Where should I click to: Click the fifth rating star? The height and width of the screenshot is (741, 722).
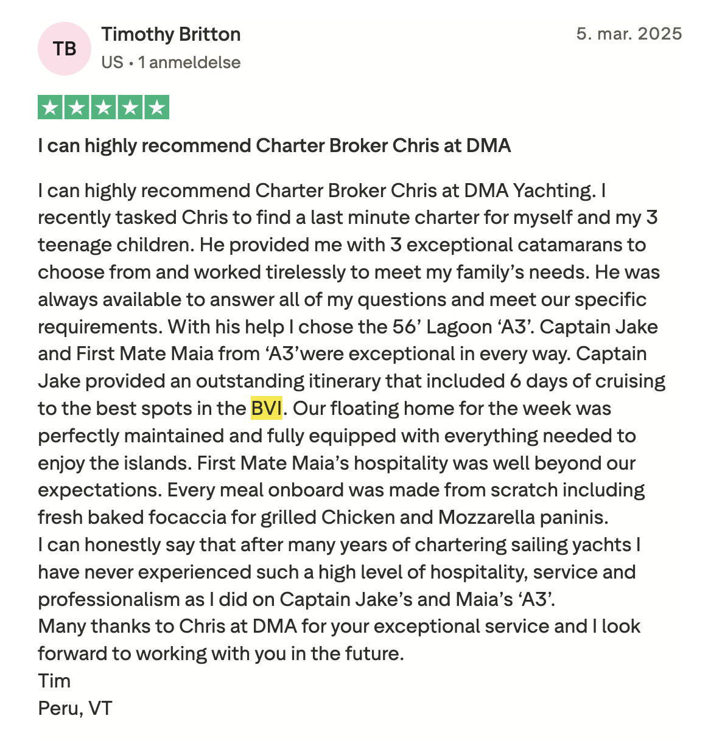156,108
